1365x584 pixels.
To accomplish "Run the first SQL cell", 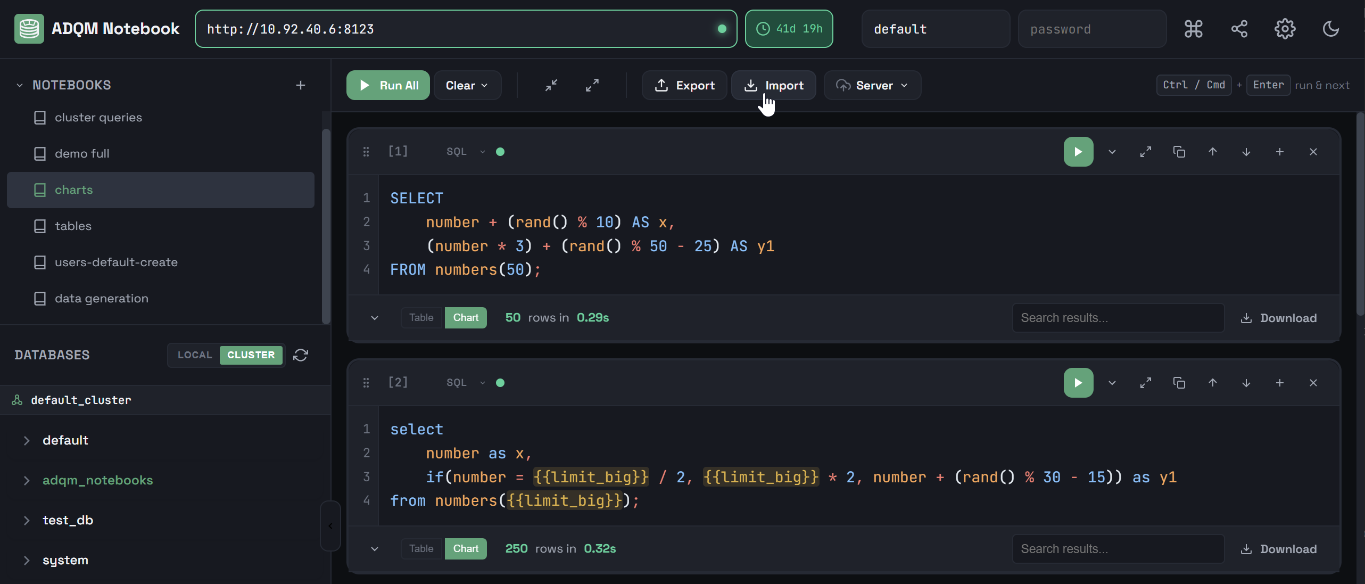I will 1078,151.
